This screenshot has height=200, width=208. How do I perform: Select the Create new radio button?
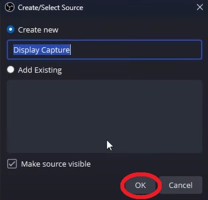point(11,30)
